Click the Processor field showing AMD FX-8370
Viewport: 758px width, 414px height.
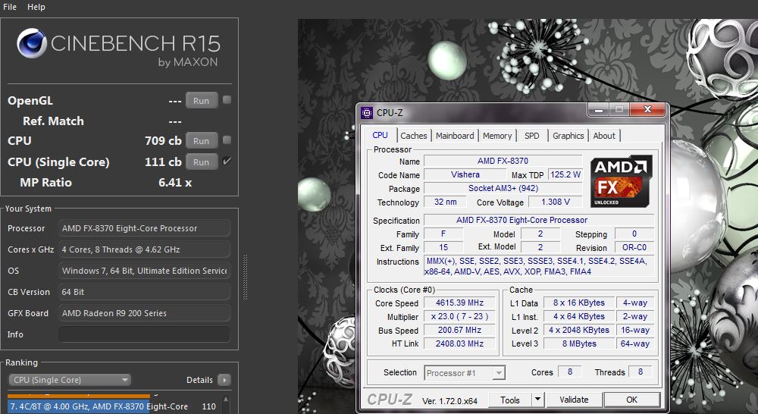pyautogui.click(x=144, y=228)
